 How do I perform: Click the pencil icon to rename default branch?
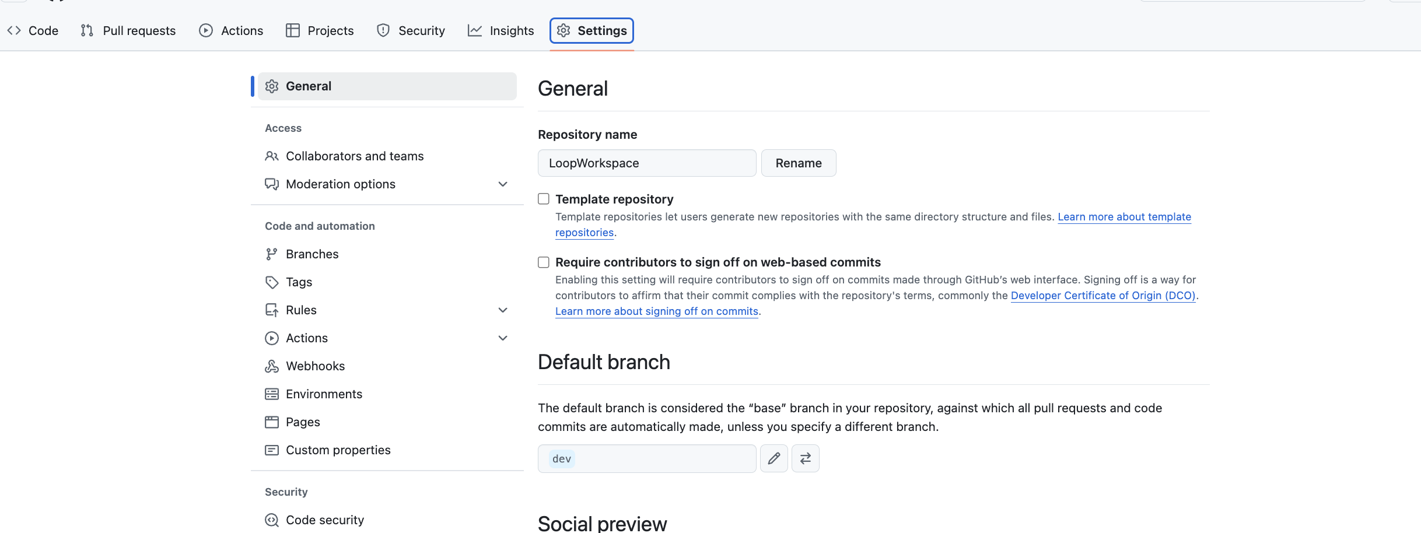click(773, 458)
